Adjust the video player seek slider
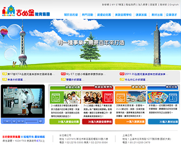Image resolution: width=181 pixels, height=145 pixels. coord(31,121)
